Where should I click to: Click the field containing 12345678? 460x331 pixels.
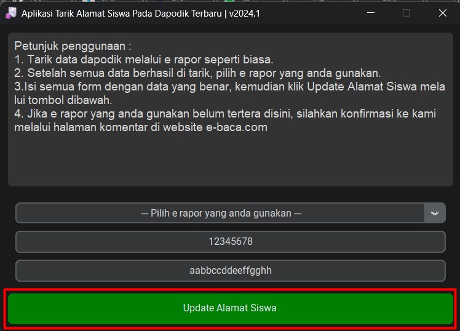click(x=230, y=242)
